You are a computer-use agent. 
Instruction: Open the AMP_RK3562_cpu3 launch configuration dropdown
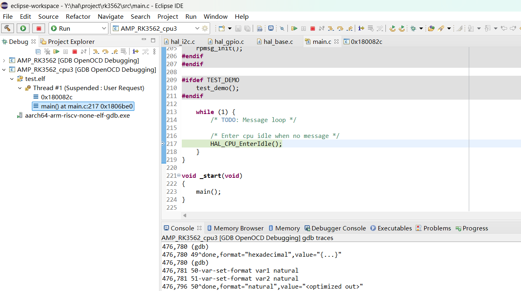coord(197,28)
